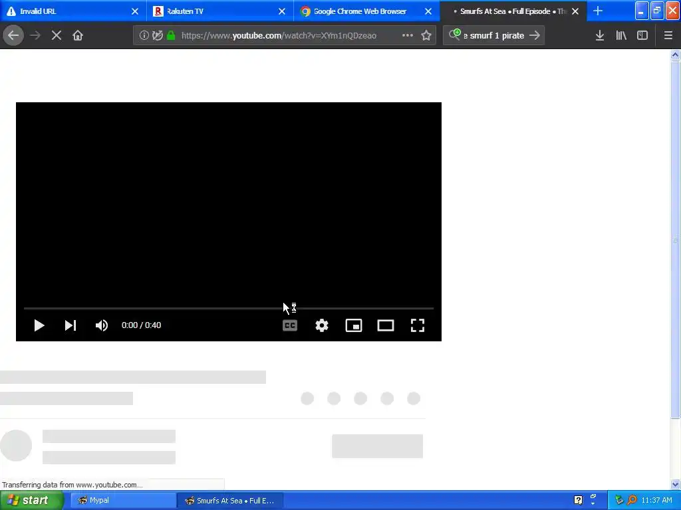The image size is (681, 510).
Task: Open library bookmarks and history
Action: (621, 36)
